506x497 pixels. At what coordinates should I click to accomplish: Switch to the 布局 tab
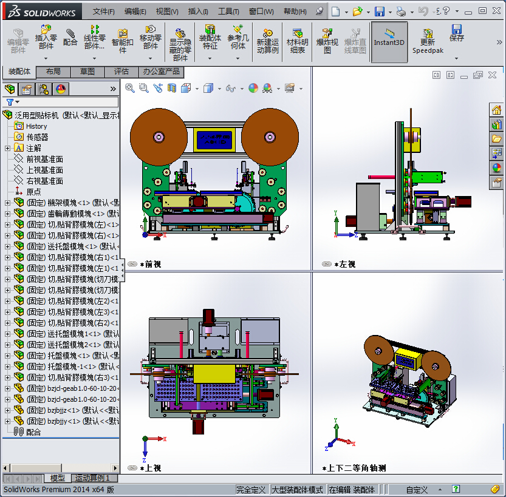click(x=53, y=72)
